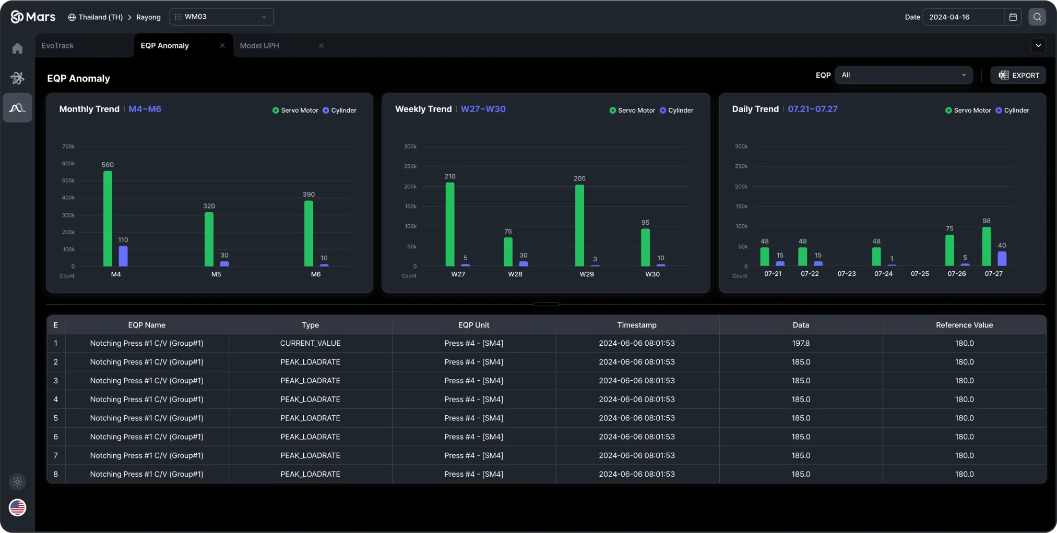
Task: Click the Rayong breadcrumb link
Action: 148,17
